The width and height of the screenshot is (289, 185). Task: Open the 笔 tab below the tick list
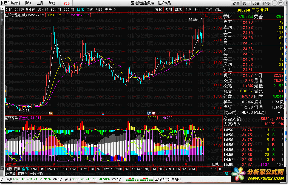click(226, 174)
